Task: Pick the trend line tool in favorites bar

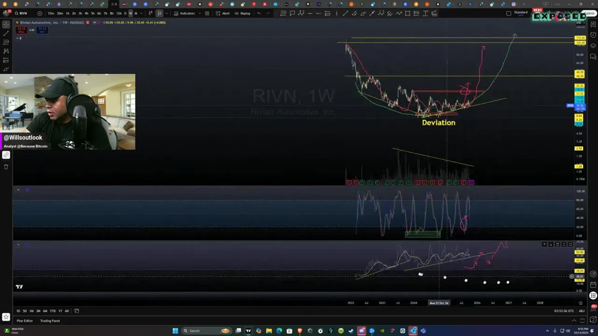Action: click(345, 14)
